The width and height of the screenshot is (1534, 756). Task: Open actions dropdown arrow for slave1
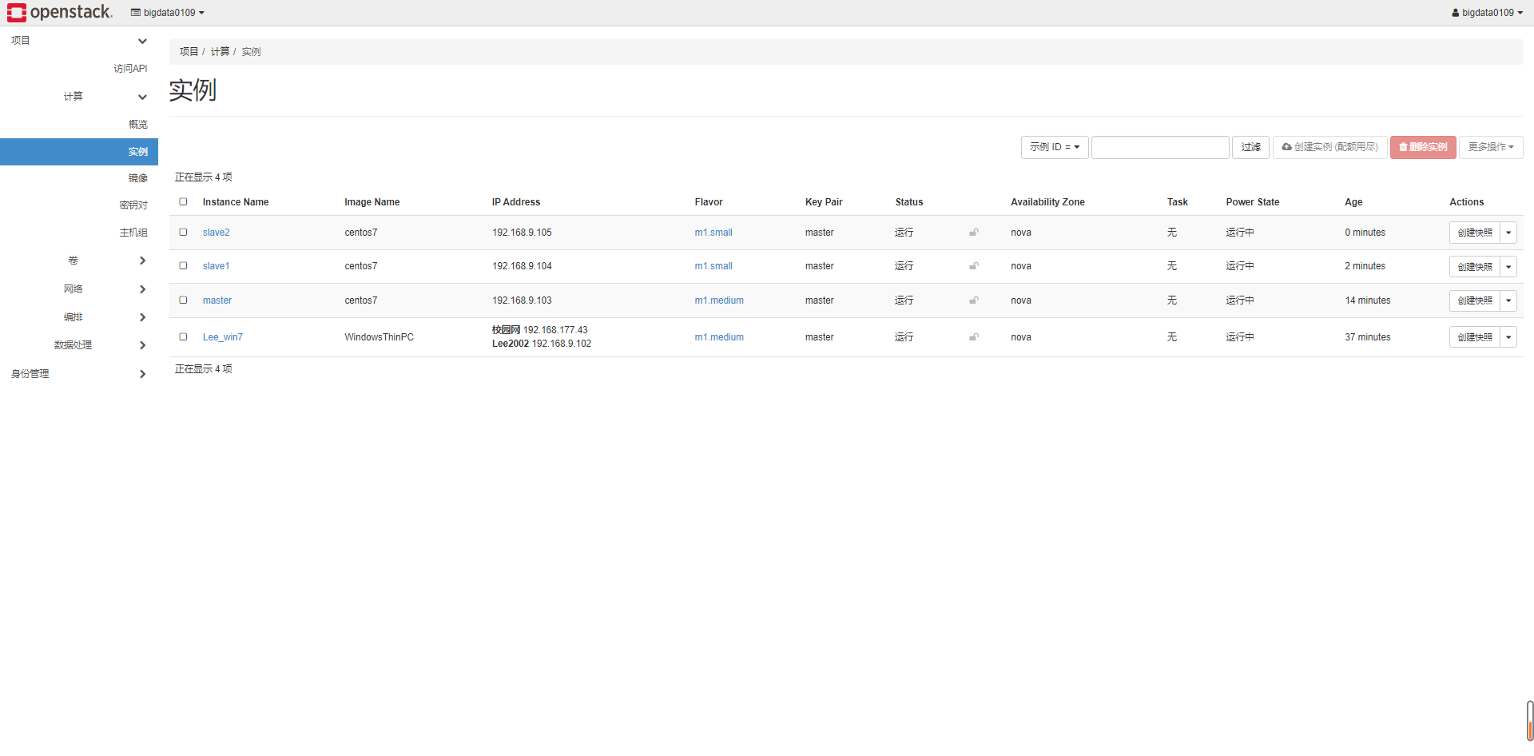(1508, 267)
